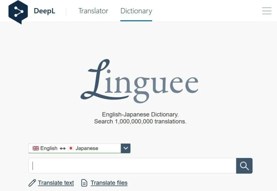
Task: Open the Translate files link
Action: [109, 183]
